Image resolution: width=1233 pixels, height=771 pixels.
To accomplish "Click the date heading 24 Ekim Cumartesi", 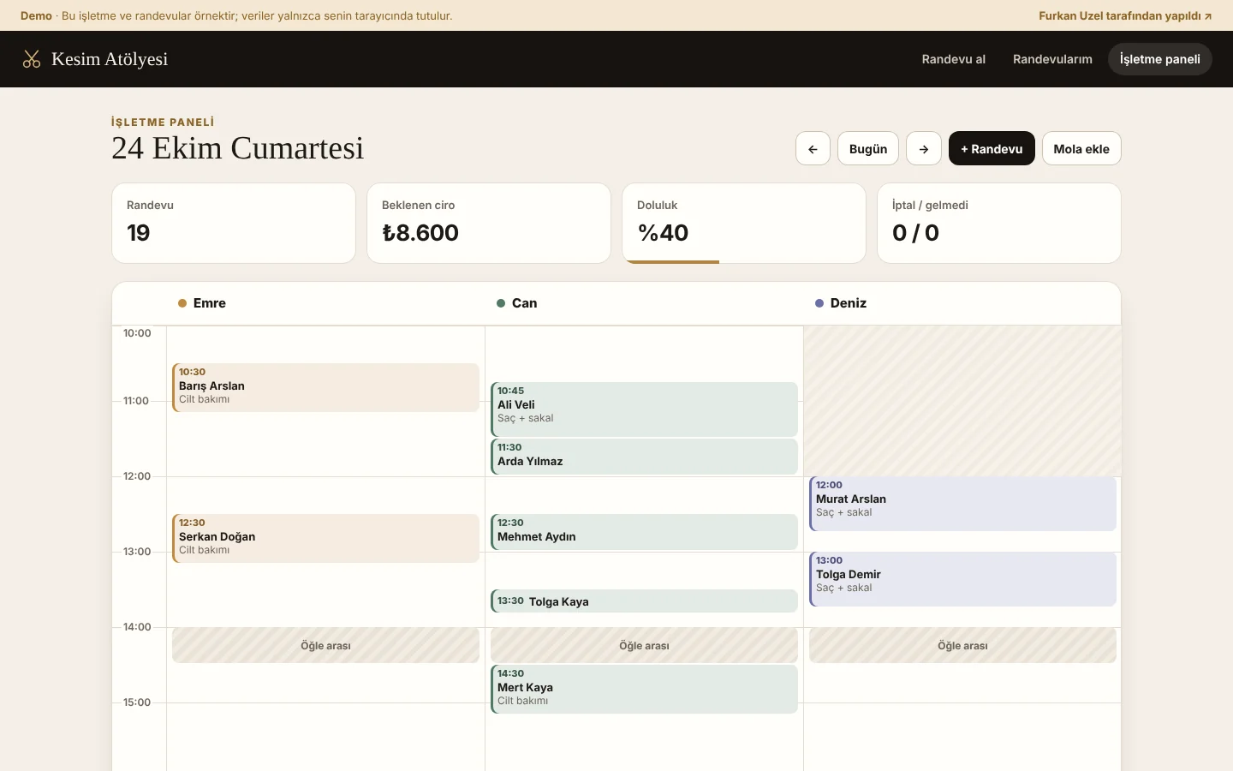I will click(x=238, y=148).
